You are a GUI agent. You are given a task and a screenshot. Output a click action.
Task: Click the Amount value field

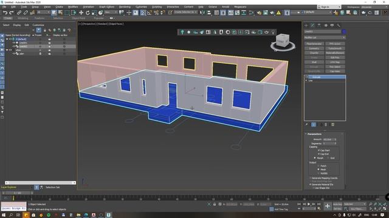[328, 139]
